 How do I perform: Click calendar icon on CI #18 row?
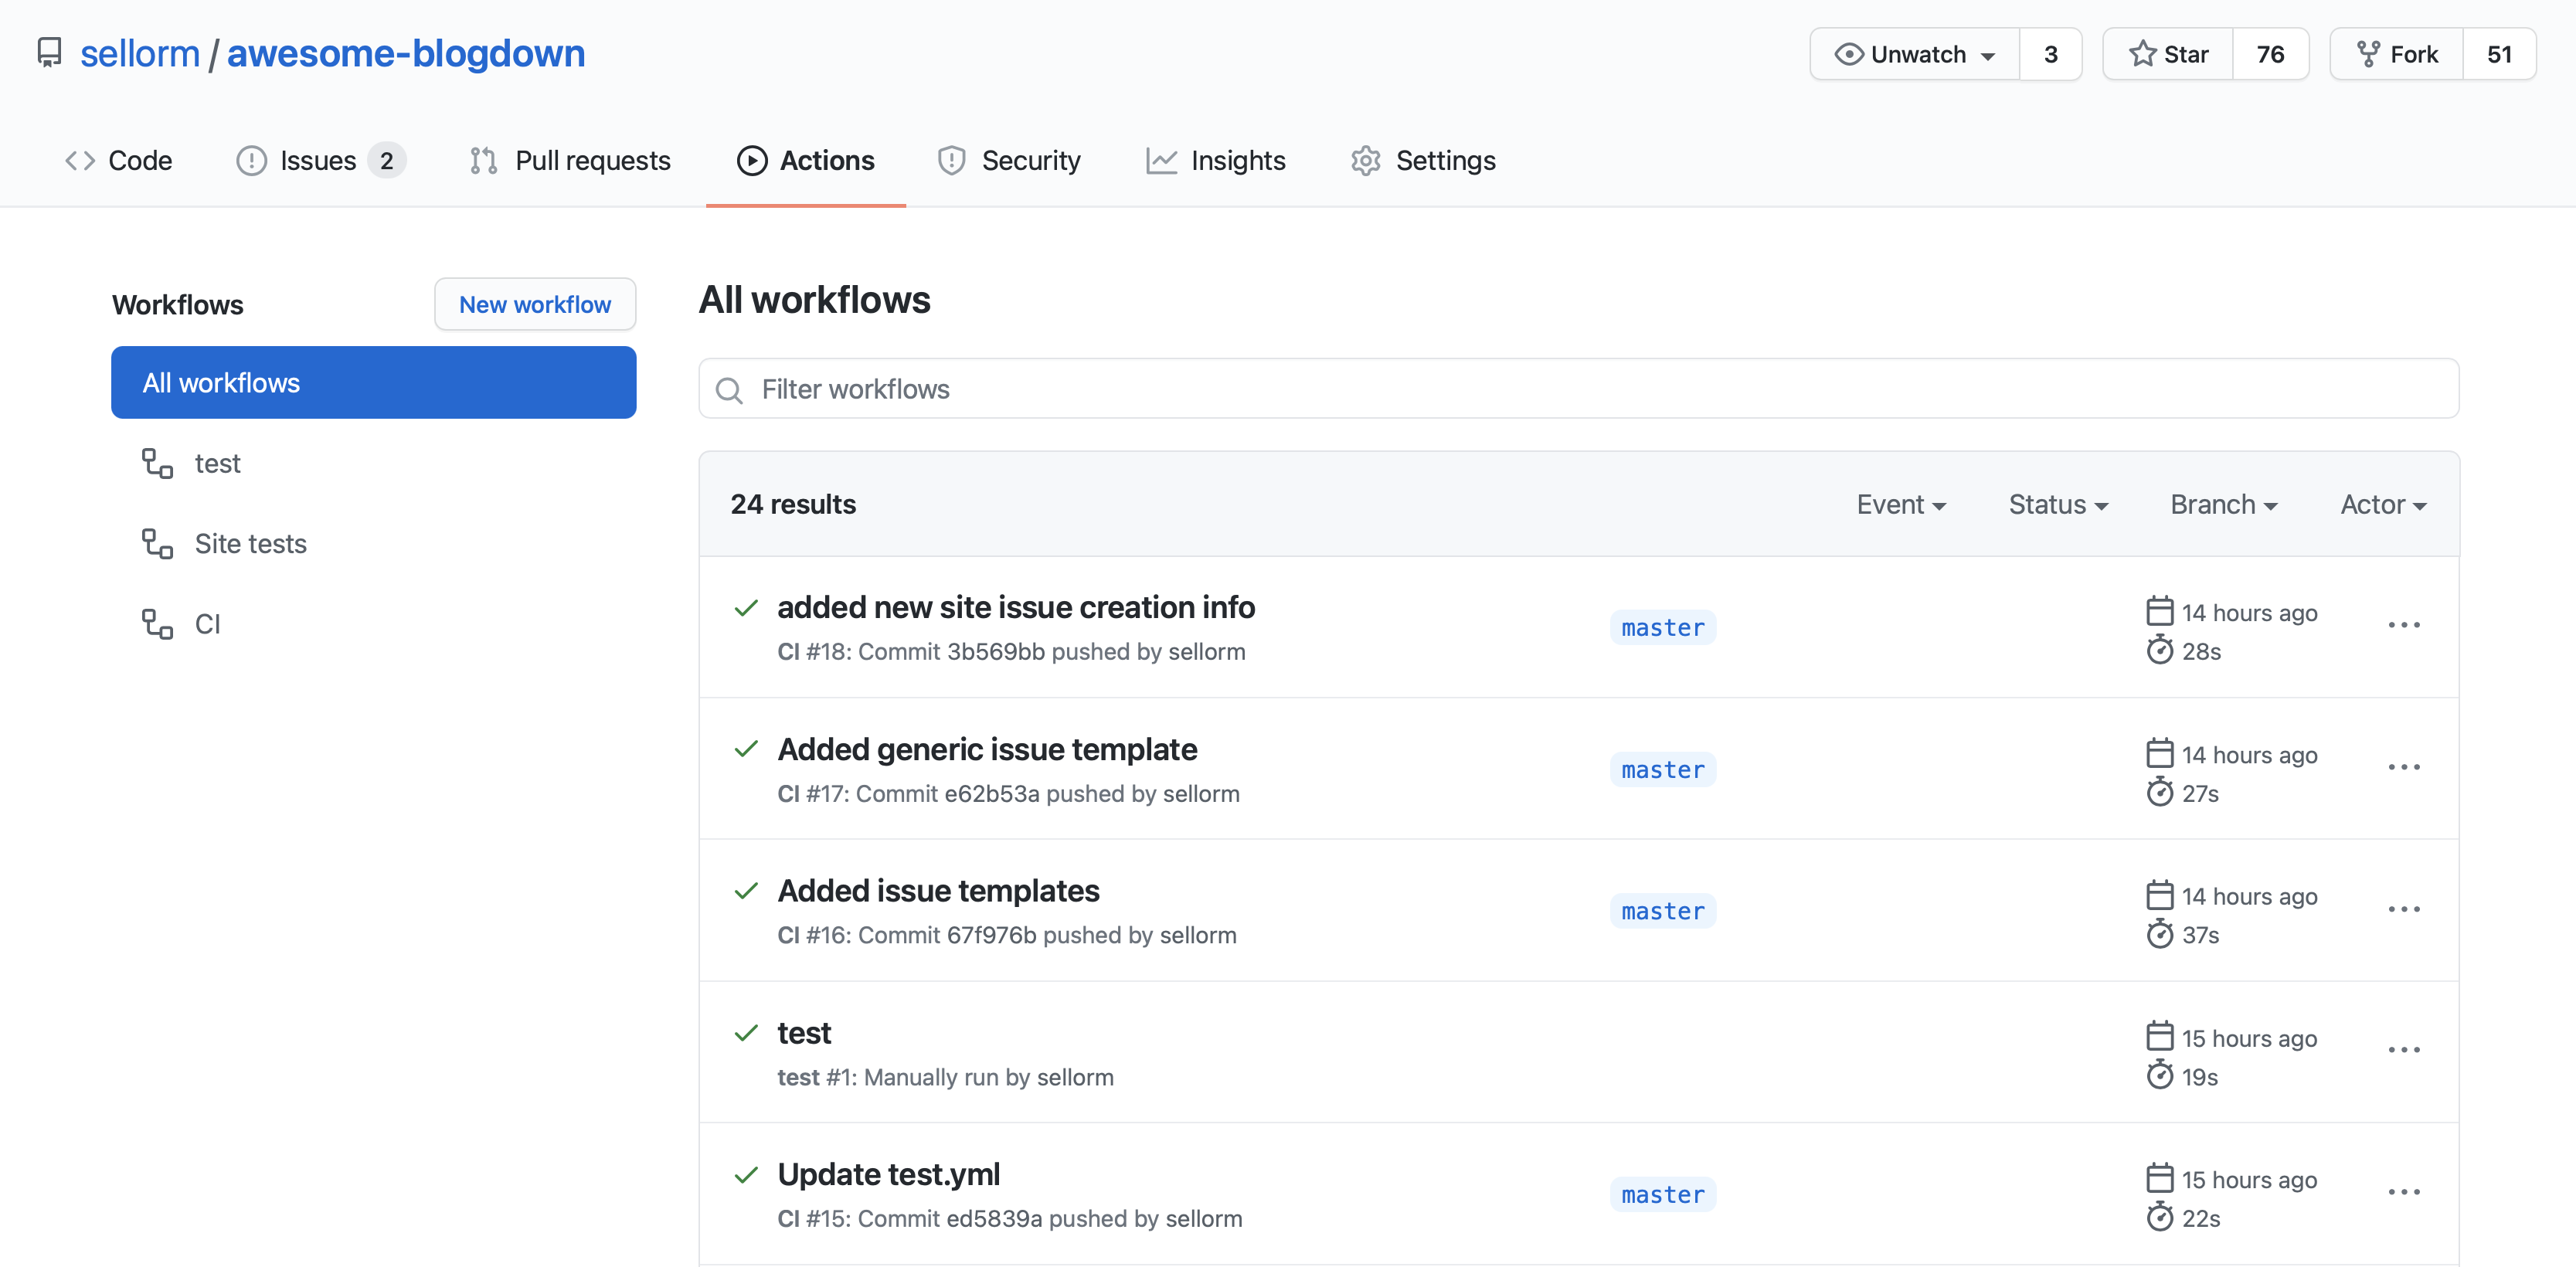pyautogui.click(x=2160, y=611)
